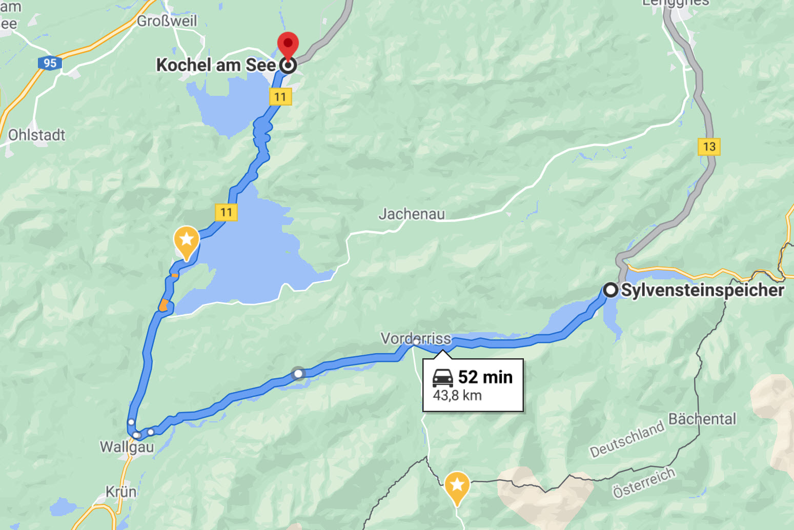Click the 43,8 km distance text
794x530 pixels.
tap(457, 396)
